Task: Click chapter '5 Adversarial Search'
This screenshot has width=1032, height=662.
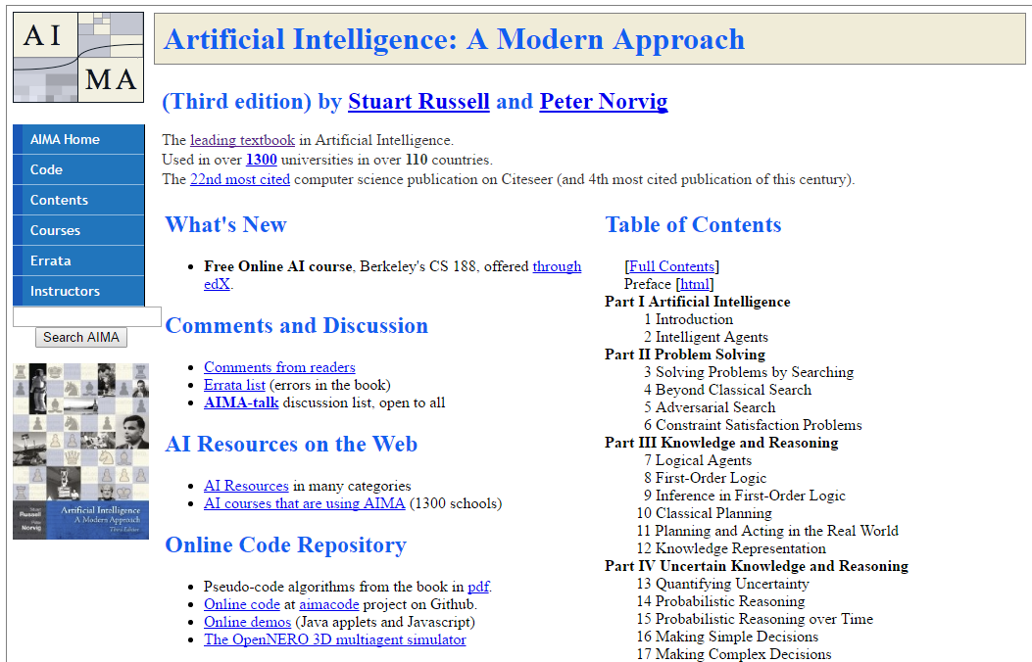Action: click(710, 407)
